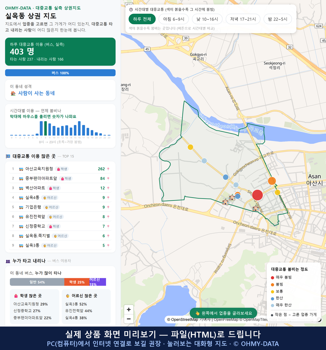This screenshot has height=350, width=326.
Task: Click the 대중교통 이용 많은 곳 heading
Action: click(34, 156)
